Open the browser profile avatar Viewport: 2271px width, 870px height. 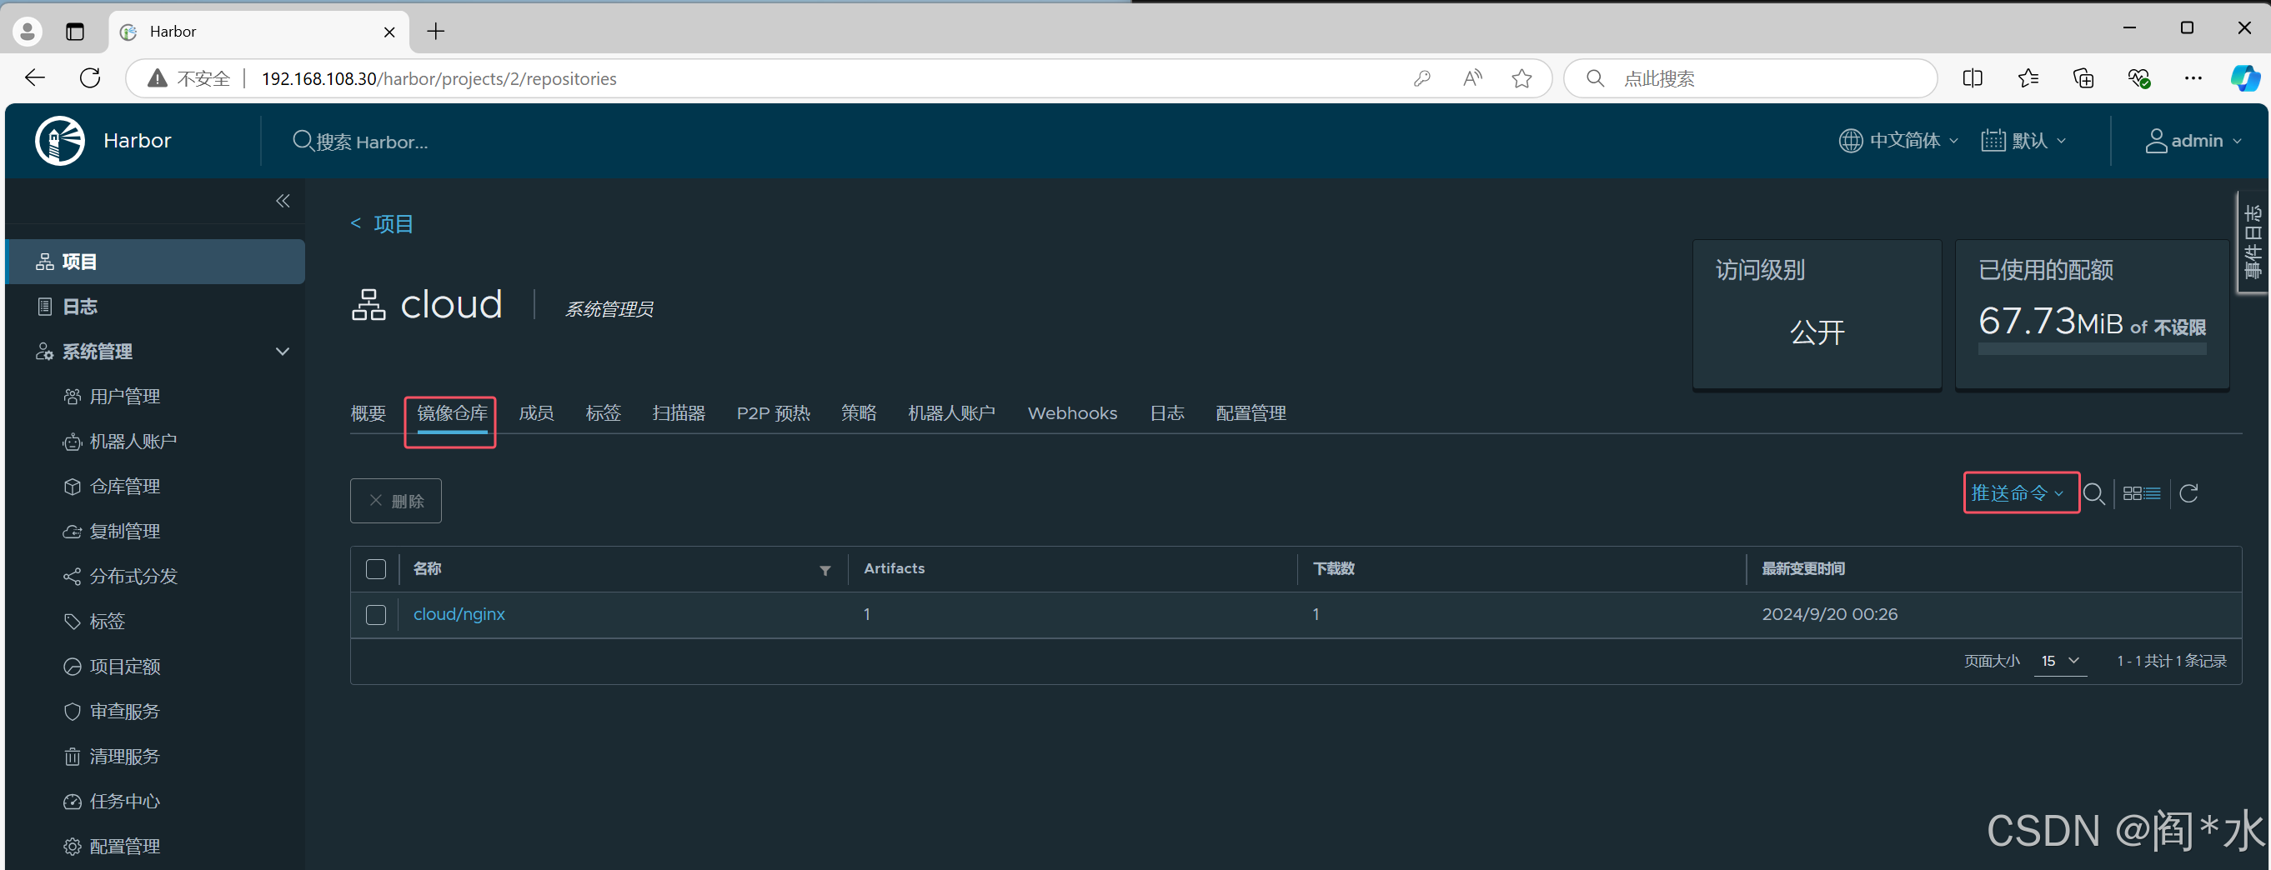point(28,32)
